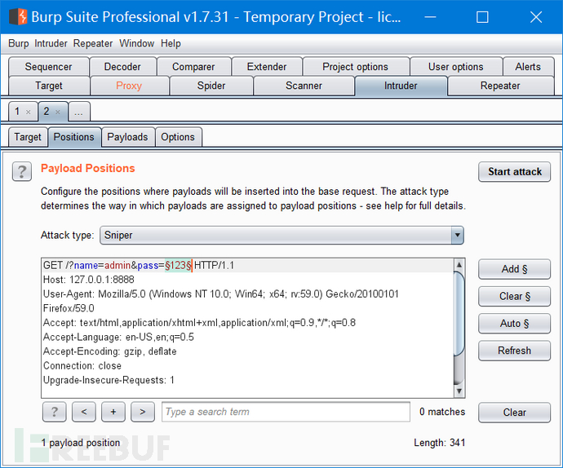Click the 'Accept-Language: en-US,en;q=0.5' line
The width and height of the screenshot is (563, 468).
[118, 337]
